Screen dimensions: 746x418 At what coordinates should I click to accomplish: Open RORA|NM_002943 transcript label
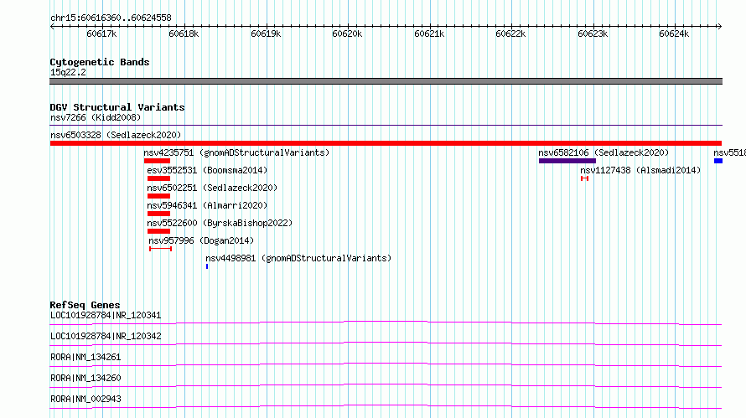pyautogui.click(x=85, y=399)
